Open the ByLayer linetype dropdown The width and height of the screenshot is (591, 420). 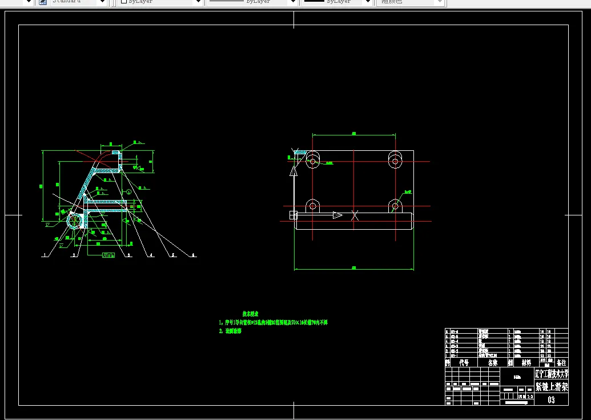click(x=292, y=2)
